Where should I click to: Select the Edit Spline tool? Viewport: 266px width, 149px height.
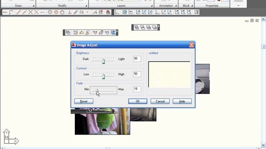[x=88, y=33]
